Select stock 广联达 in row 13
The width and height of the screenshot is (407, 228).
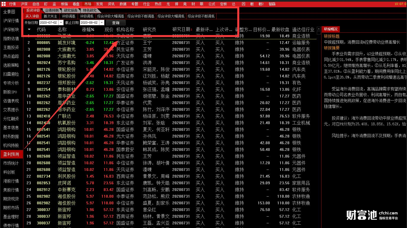pyautogui.click(x=64, y=116)
